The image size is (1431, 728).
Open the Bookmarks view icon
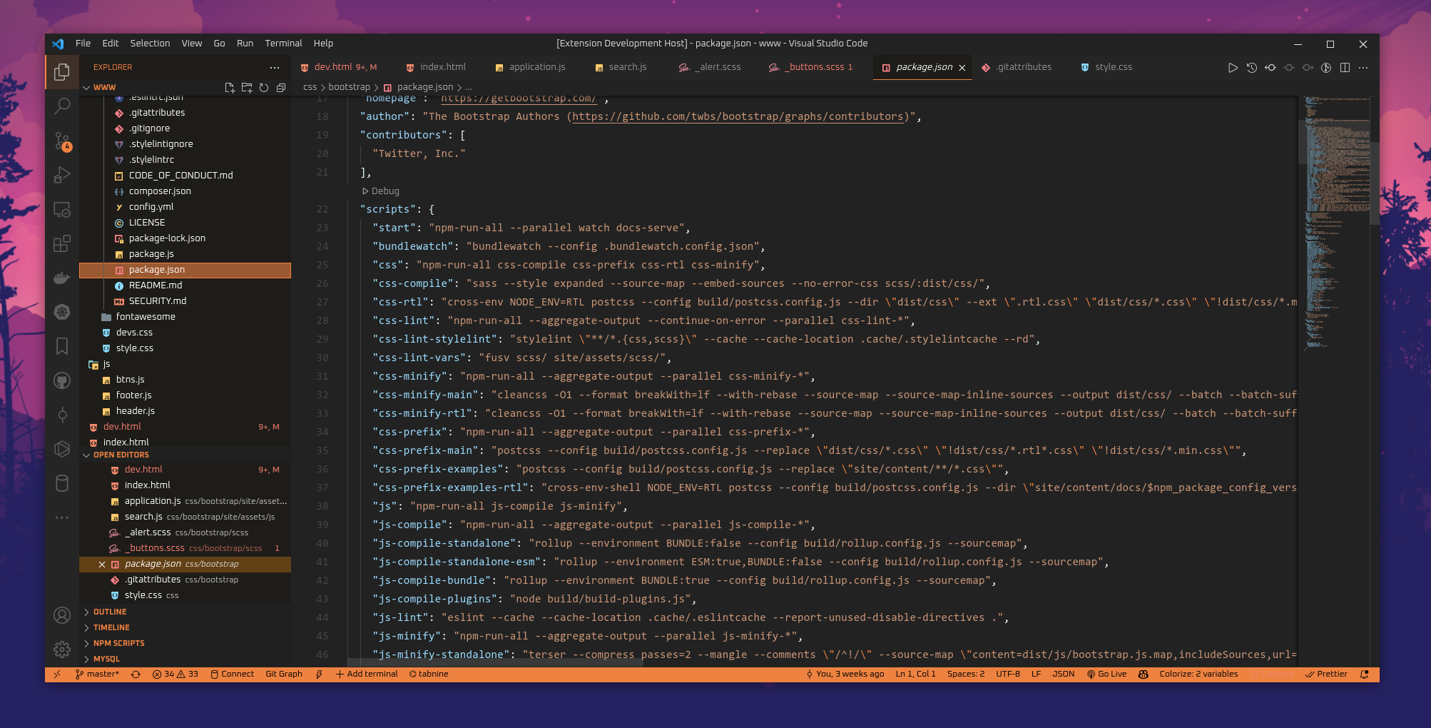(x=62, y=346)
